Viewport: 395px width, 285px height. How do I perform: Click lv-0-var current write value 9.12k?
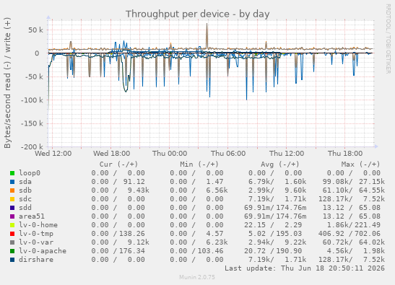pos(139,242)
